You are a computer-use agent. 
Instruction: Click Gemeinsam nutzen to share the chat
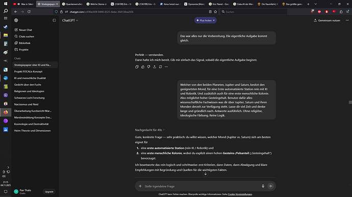[x=327, y=20]
